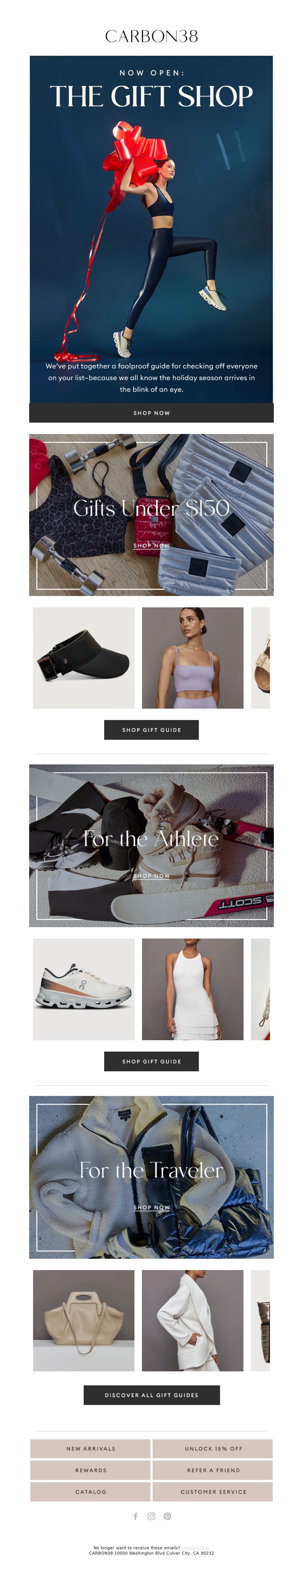Select Unlock 15% Off in footer menu
Screen dimensions: 303x1577
coord(213,1448)
